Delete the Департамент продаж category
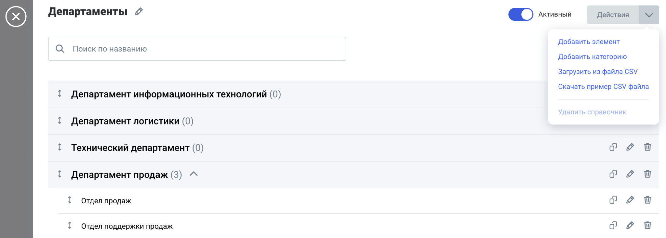Image resolution: width=666 pixels, height=238 pixels. pyautogui.click(x=647, y=174)
